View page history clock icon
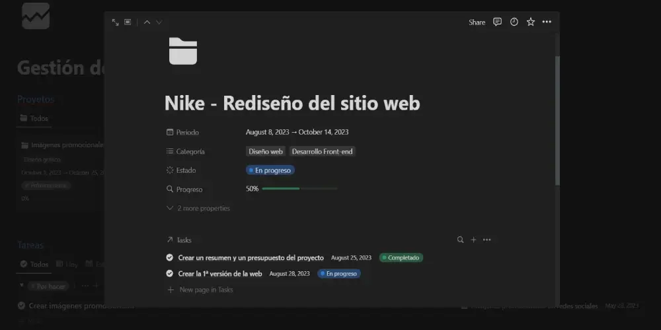This screenshot has width=661, height=330. coord(514,22)
